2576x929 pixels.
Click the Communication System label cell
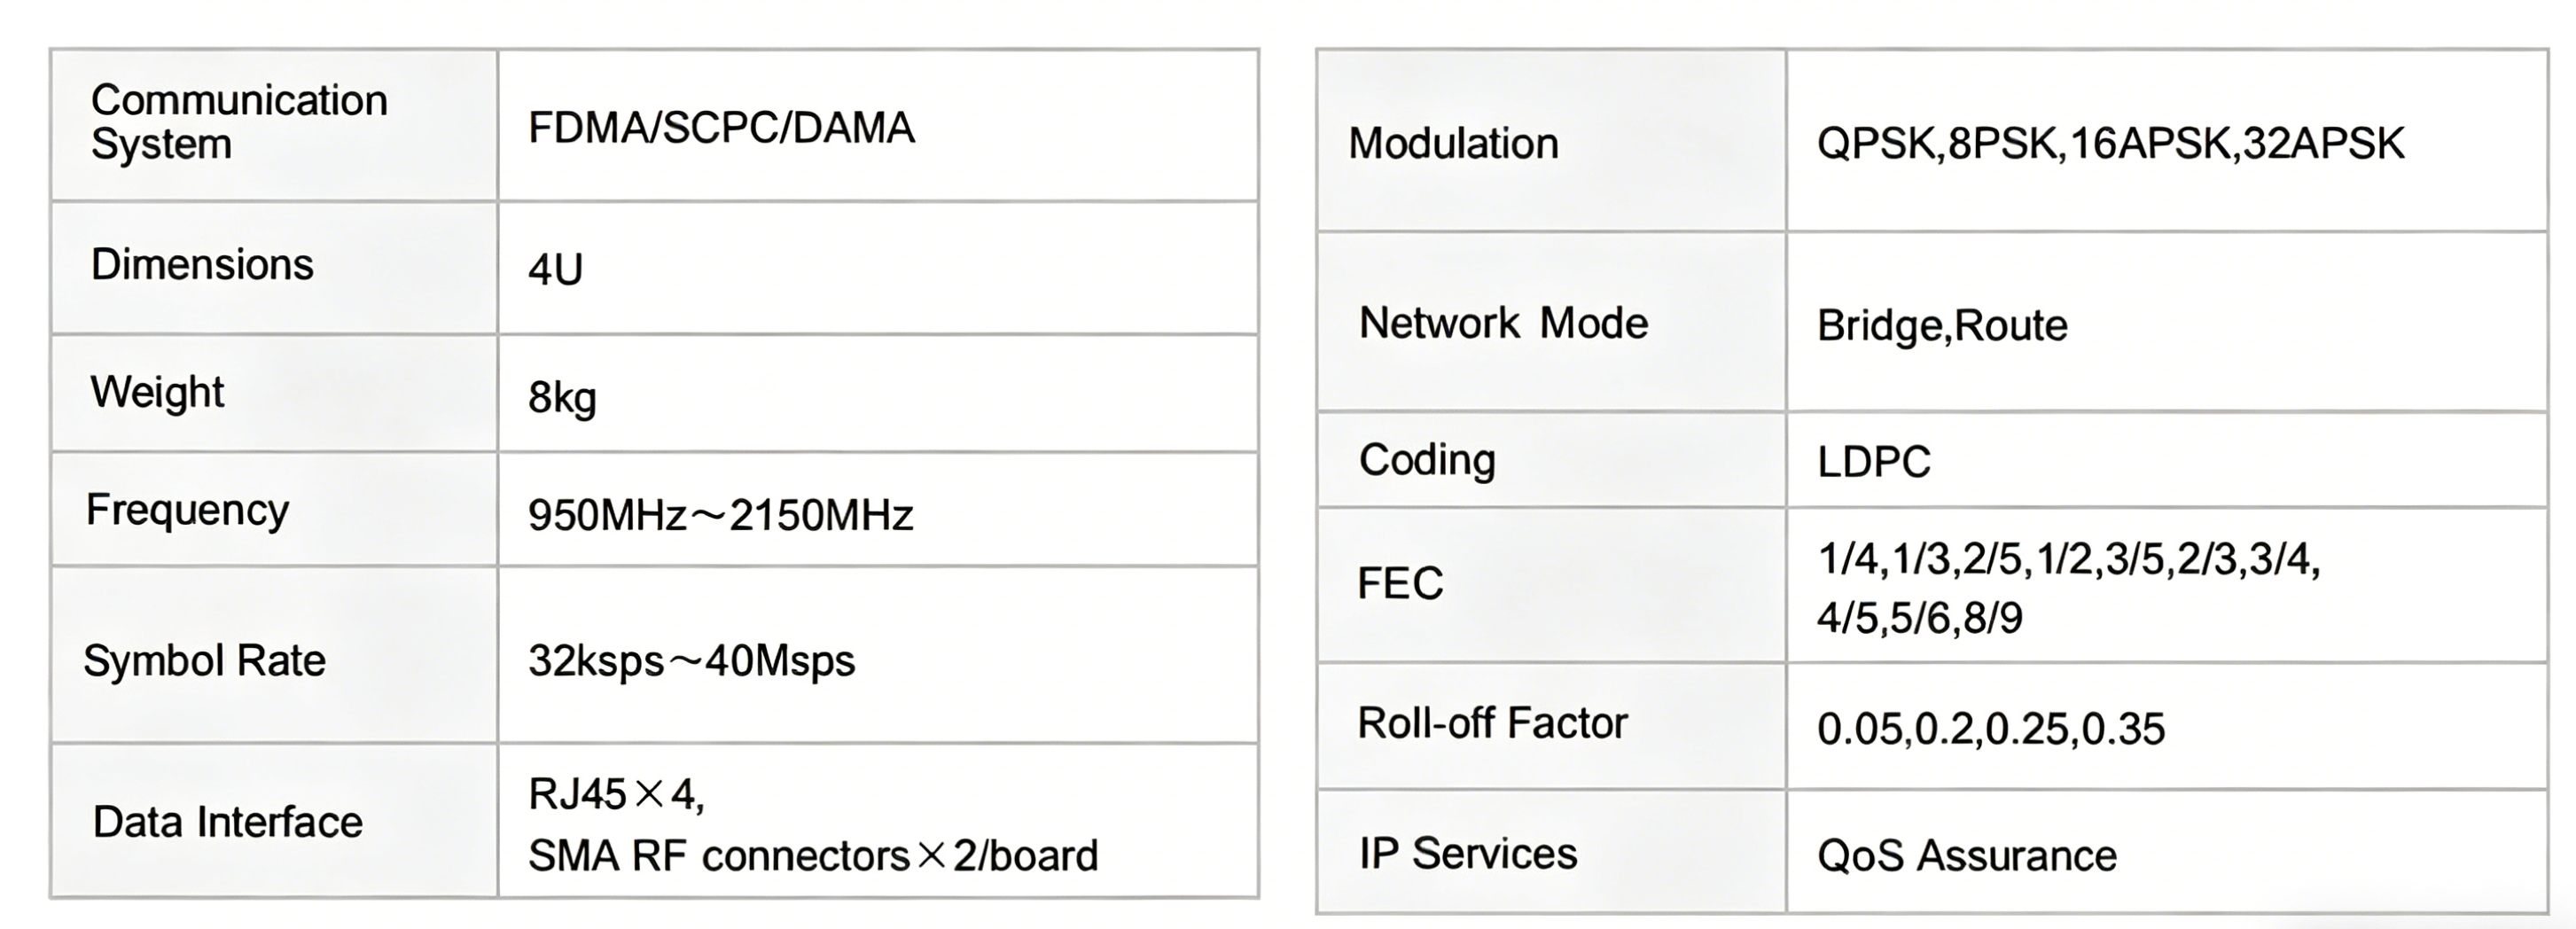[x=239, y=122]
